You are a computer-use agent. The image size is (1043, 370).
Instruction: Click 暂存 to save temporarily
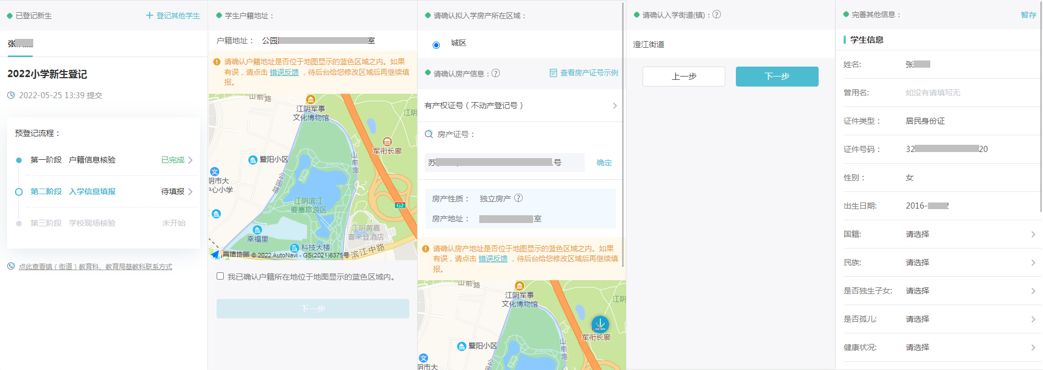click(x=1029, y=15)
